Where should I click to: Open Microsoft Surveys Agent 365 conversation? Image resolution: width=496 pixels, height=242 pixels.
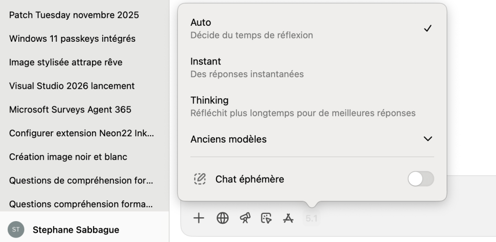(70, 110)
